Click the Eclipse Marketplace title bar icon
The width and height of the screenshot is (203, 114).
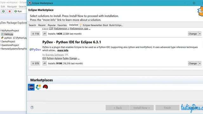pos(30,3)
